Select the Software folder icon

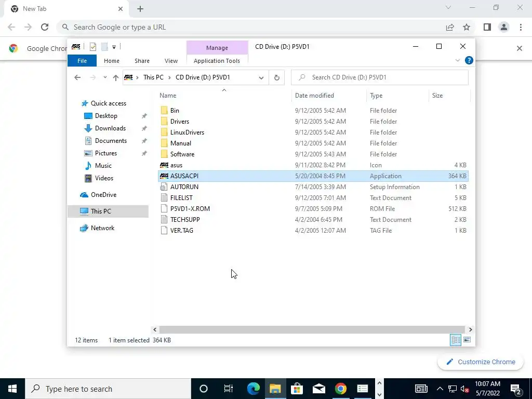tap(164, 154)
